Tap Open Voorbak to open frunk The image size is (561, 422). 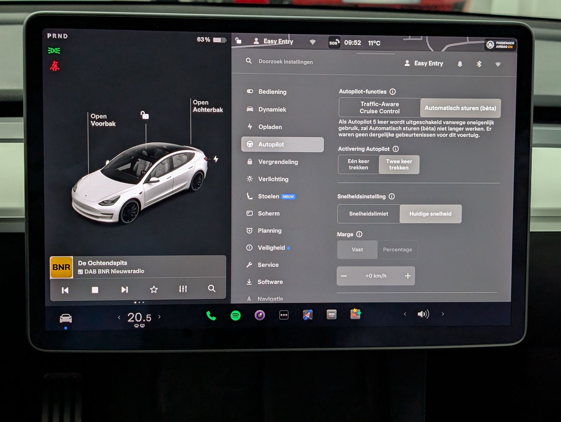(x=103, y=120)
